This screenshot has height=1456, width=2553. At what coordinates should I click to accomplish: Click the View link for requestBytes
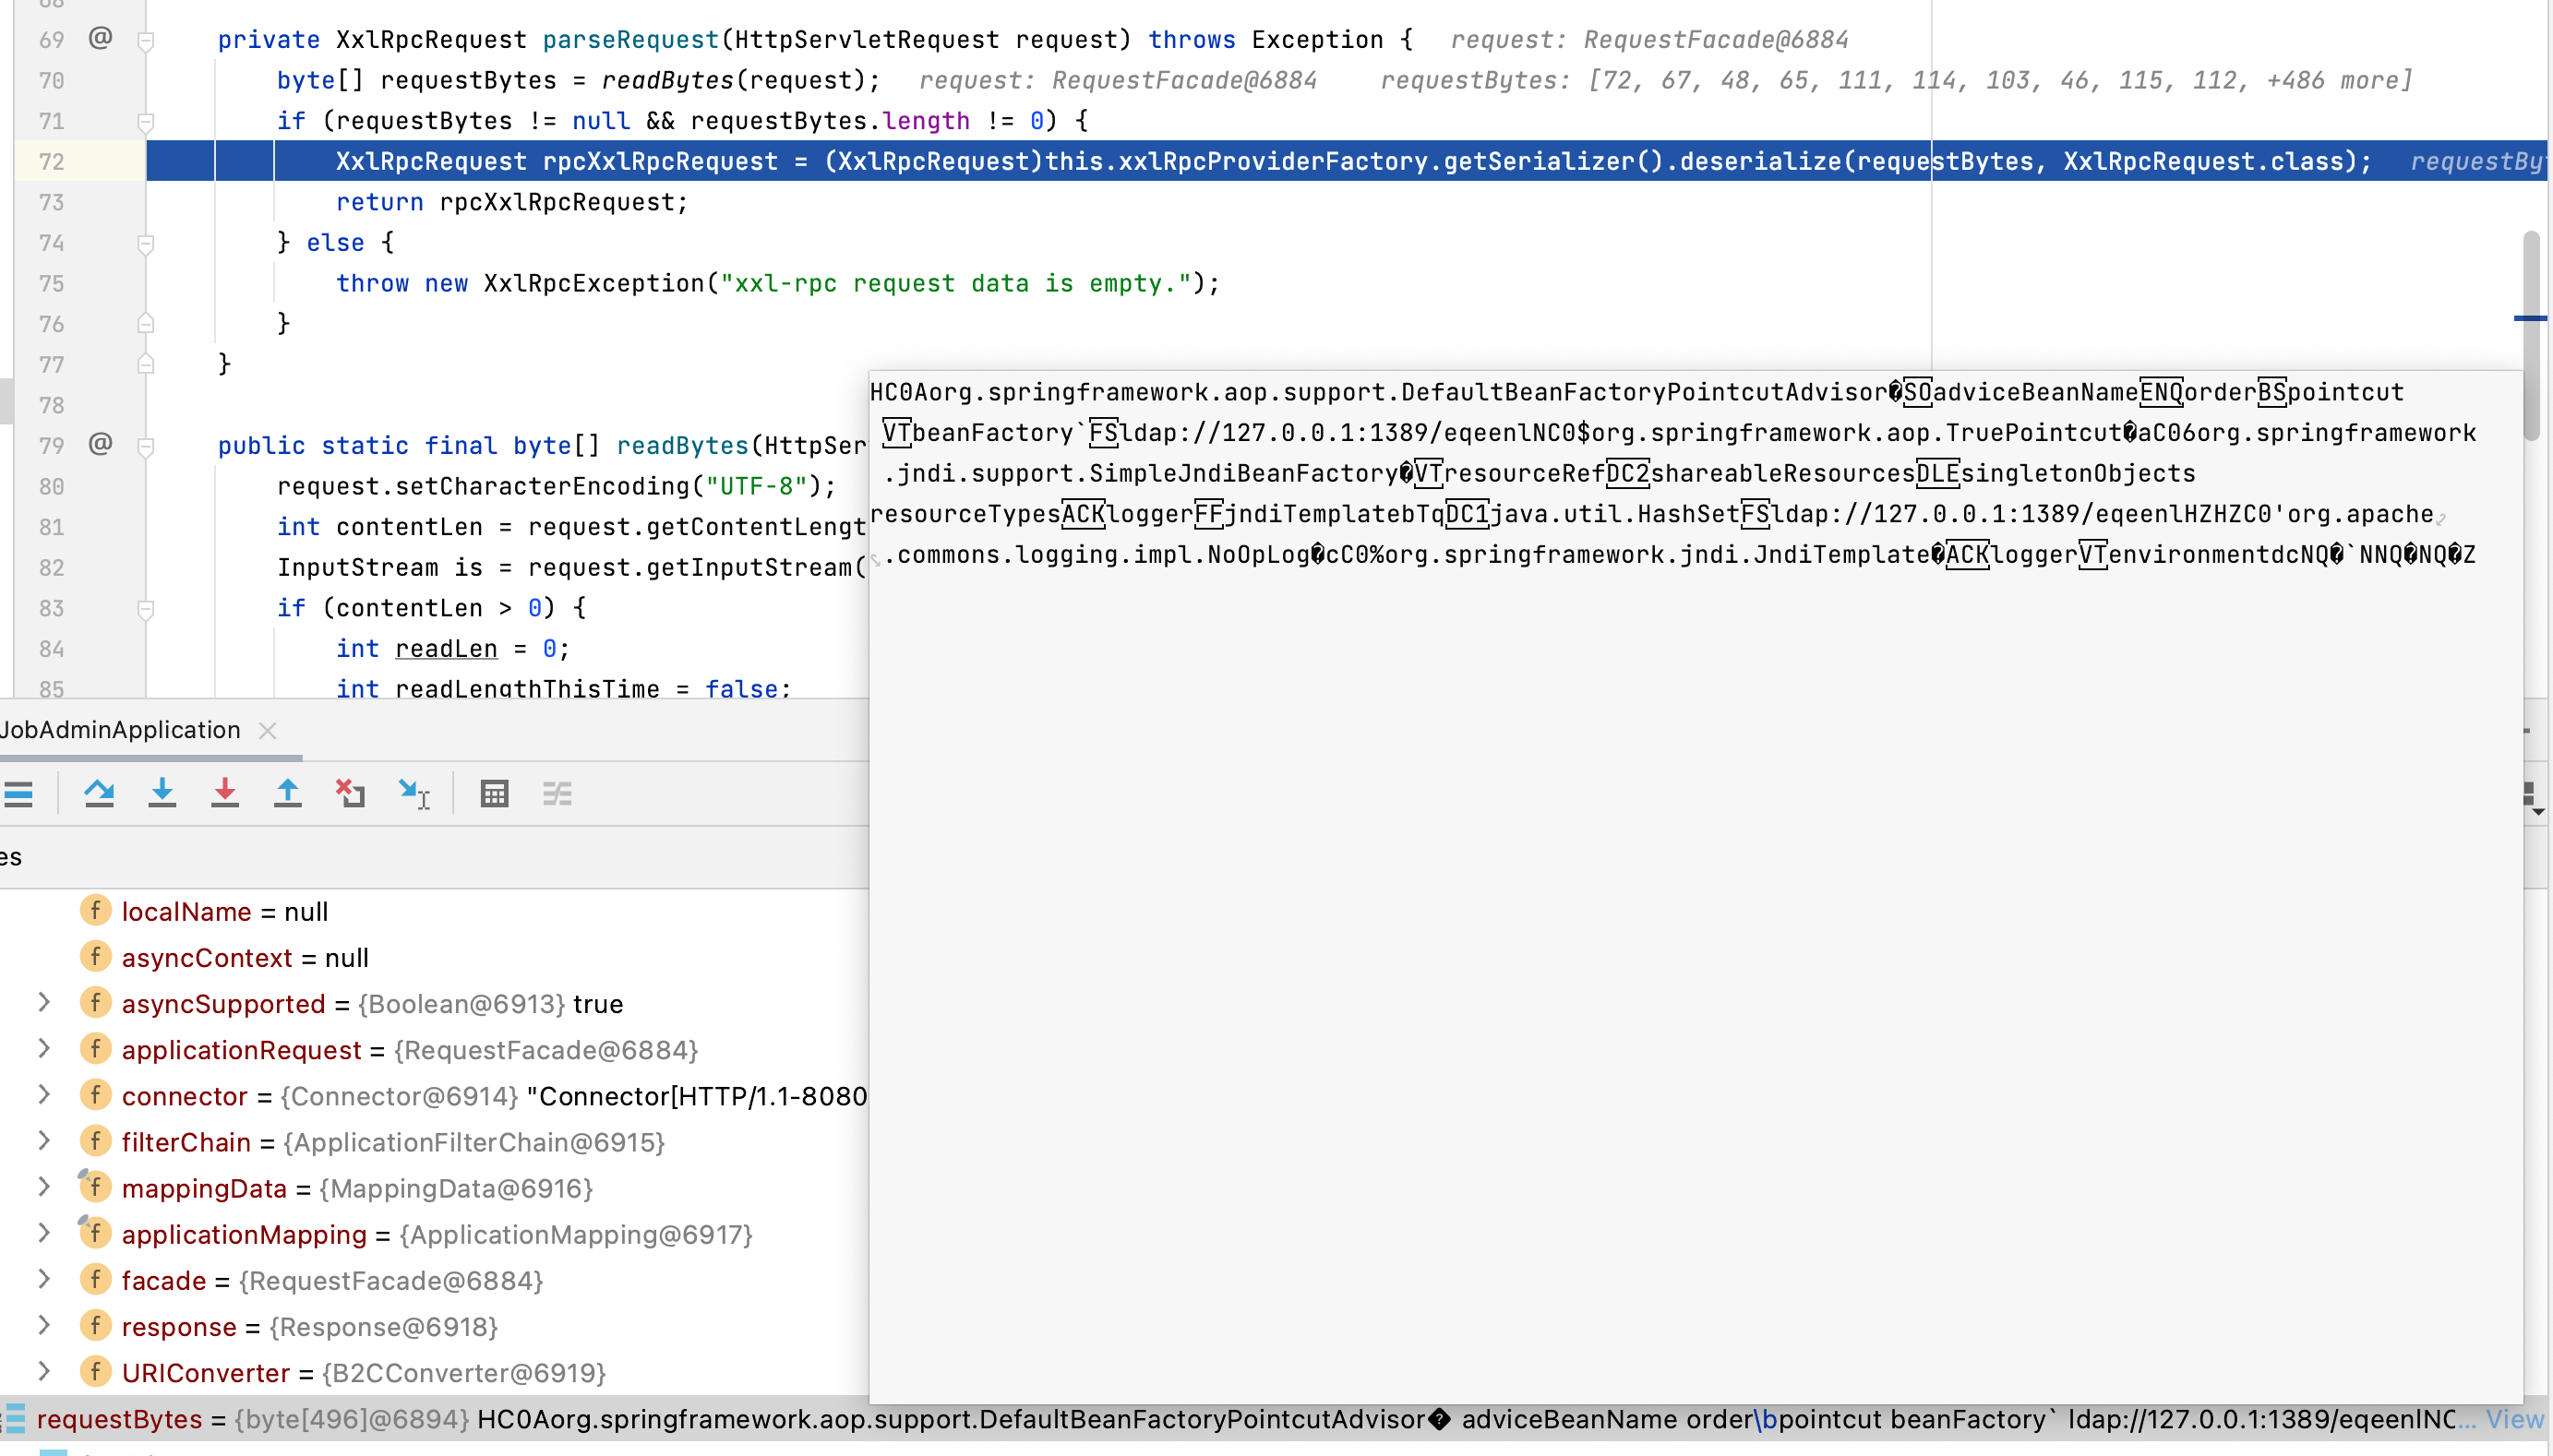coord(2514,1419)
